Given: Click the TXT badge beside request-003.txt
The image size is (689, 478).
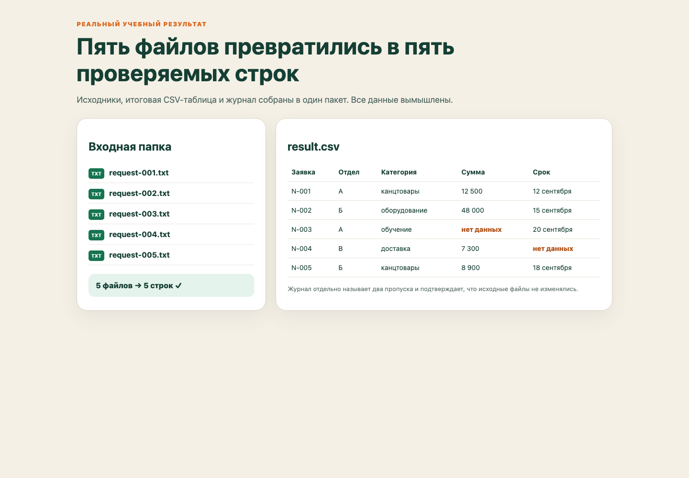Looking at the screenshot, I should pos(96,215).
